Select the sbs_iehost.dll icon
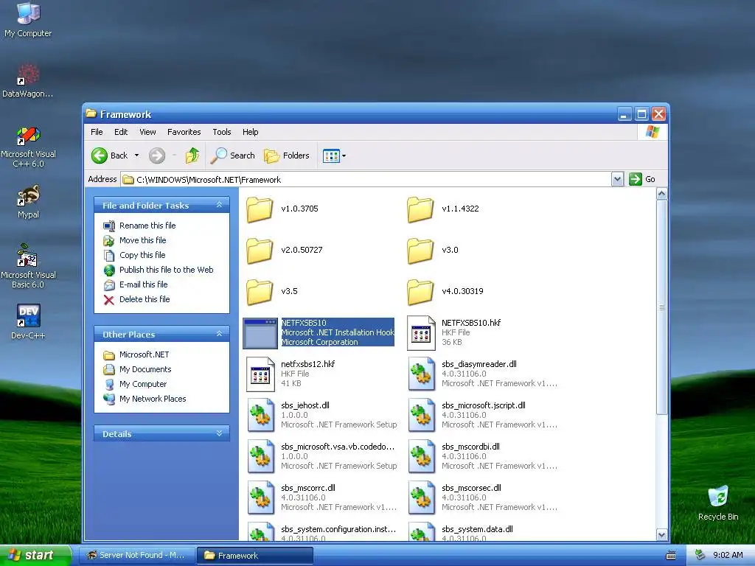 [x=260, y=416]
